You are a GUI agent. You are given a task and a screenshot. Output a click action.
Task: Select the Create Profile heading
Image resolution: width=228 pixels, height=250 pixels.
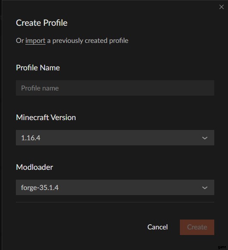(x=42, y=23)
